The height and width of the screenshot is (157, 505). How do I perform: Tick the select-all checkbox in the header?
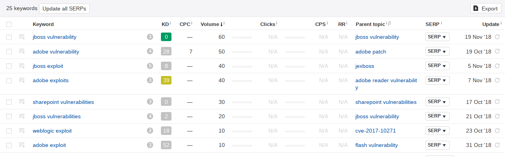[9, 24]
